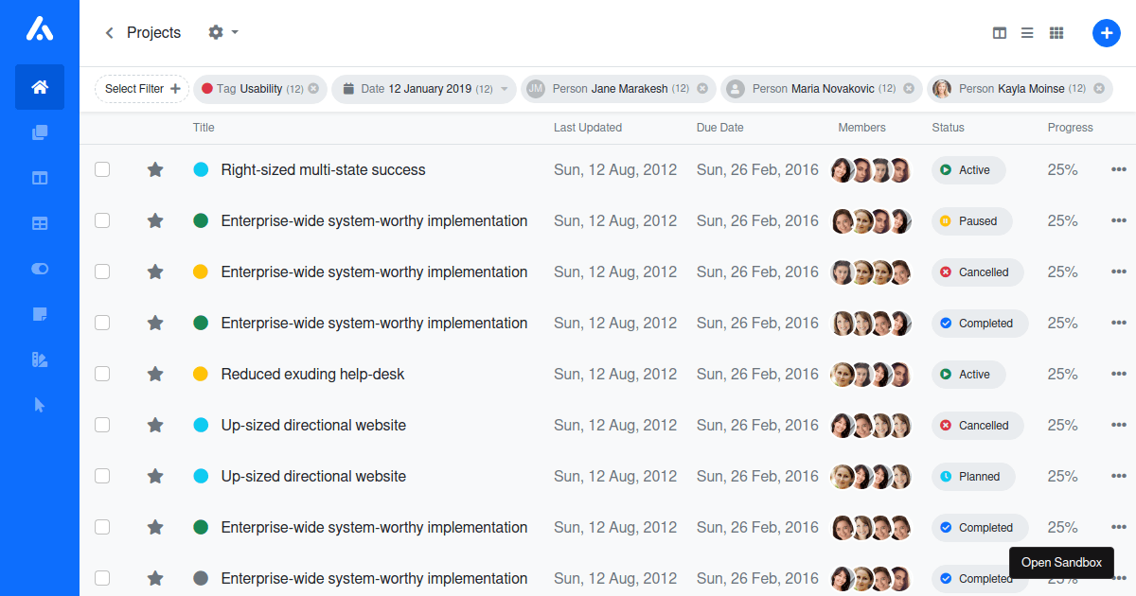Open the table section from the sidebar
1136x596 pixels.
pyautogui.click(x=40, y=222)
